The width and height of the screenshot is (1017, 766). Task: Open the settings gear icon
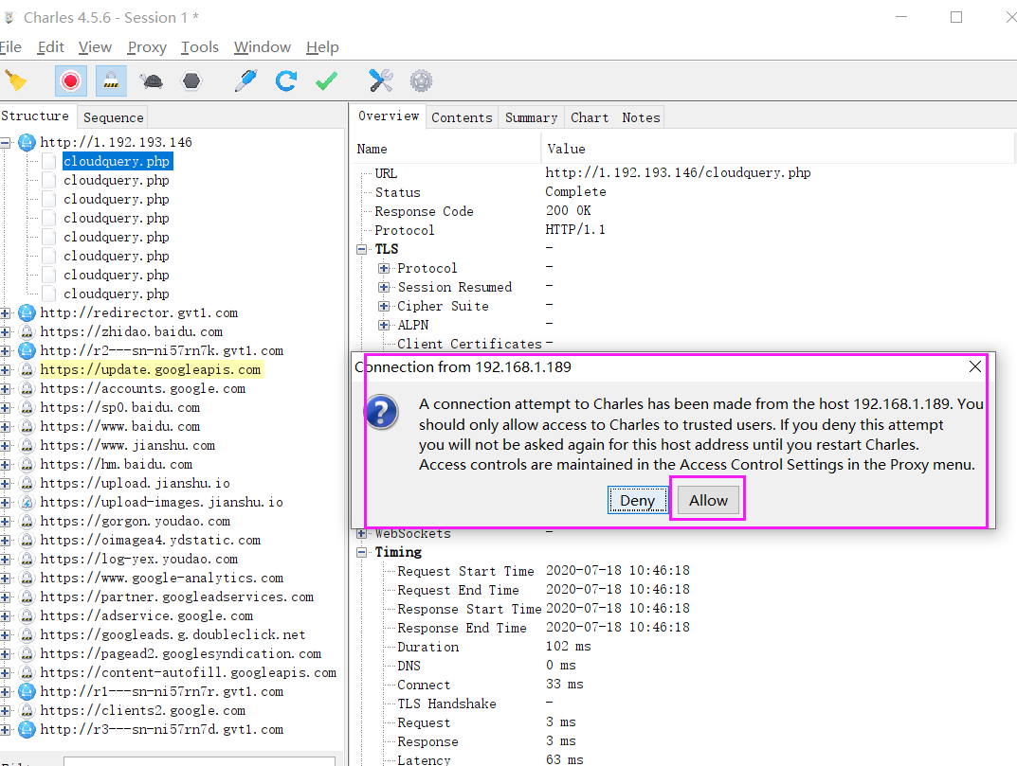[421, 81]
